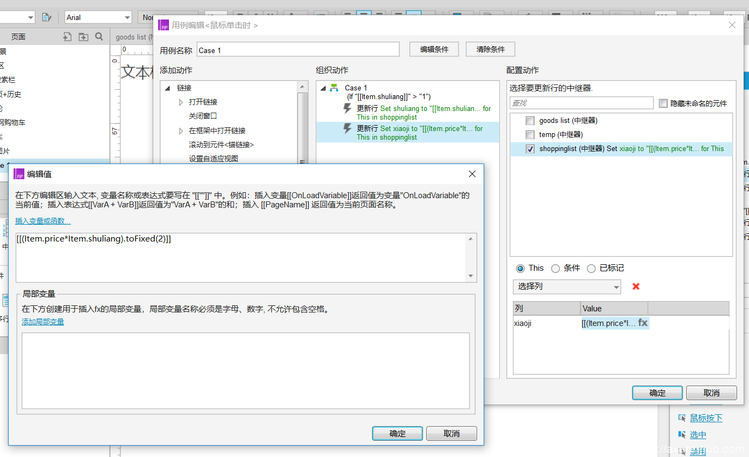Select the 已标记 radio button
The image size is (749, 457).
[x=591, y=268]
